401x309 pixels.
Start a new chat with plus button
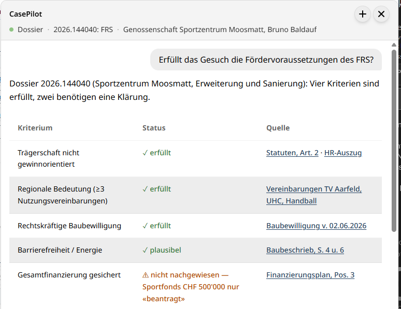(362, 14)
